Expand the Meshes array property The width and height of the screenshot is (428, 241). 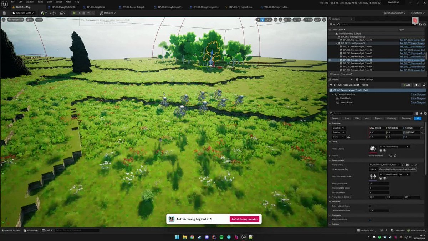pos(330,156)
